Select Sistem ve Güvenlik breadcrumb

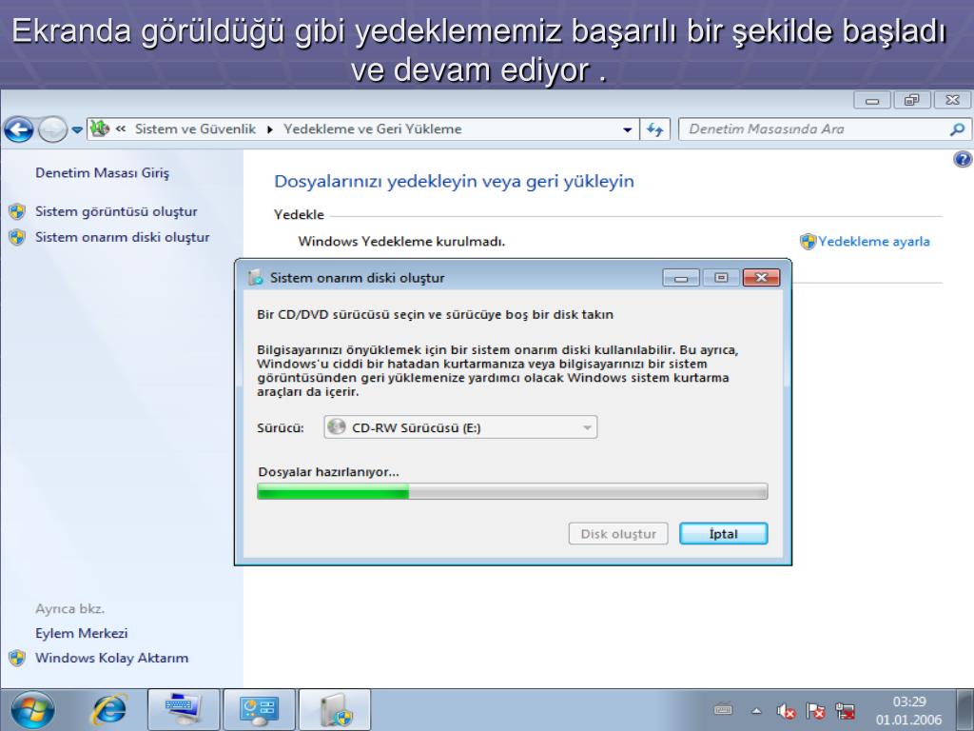195,128
